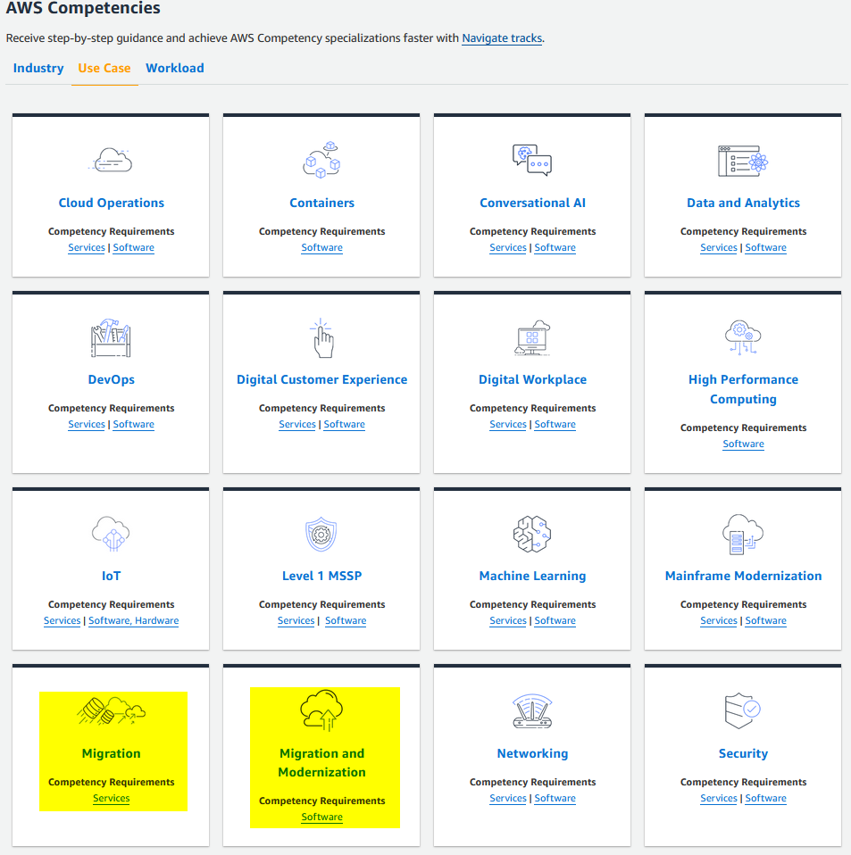The height and width of the screenshot is (855, 851).
Task: Open Data and Analytics Services link
Action: (x=719, y=247)
